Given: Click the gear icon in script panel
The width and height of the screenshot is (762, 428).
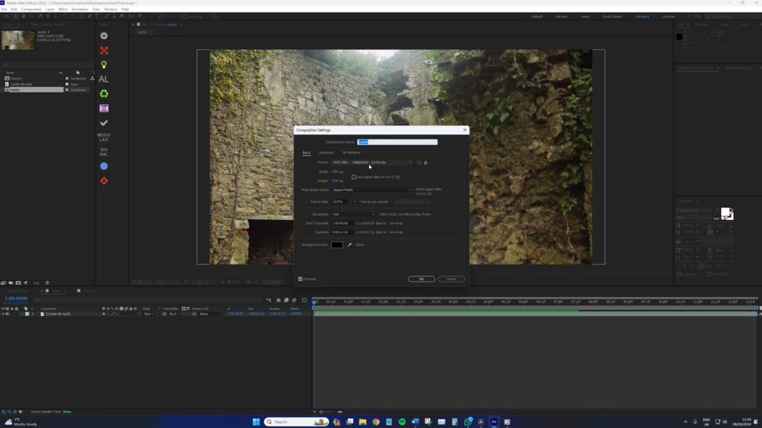Looking at the screenshot, I should 104,36.
